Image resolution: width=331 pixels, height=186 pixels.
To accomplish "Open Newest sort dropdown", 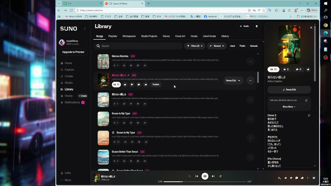I will [x=217, y=46].
